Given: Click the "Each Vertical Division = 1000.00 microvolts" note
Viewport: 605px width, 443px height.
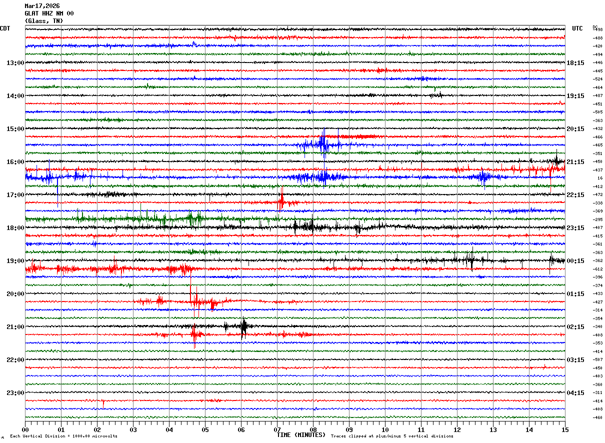Looking at the screenshot, I should coord(63,436).
